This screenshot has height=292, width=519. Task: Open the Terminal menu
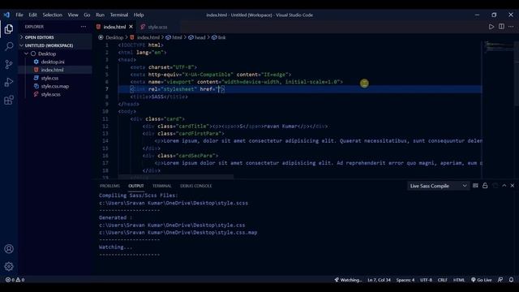coord(119,15)
